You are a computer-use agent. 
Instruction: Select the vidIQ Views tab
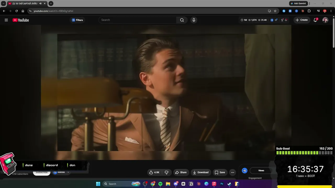coord(261,171)
